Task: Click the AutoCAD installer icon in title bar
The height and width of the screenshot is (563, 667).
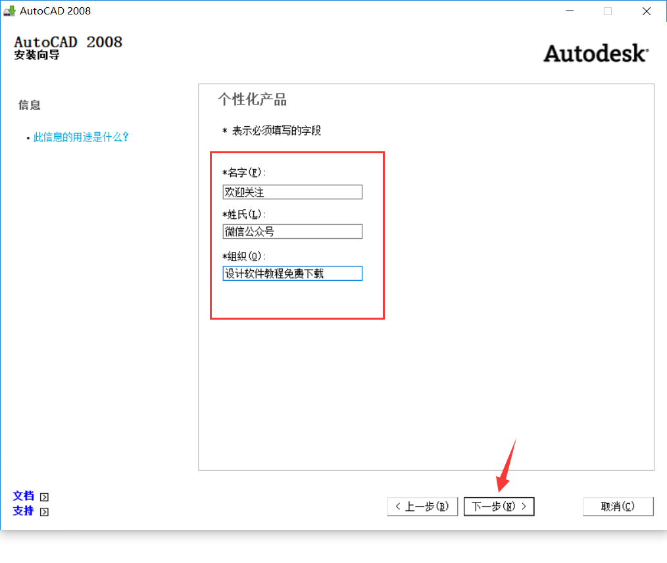Action: (9, 11)
